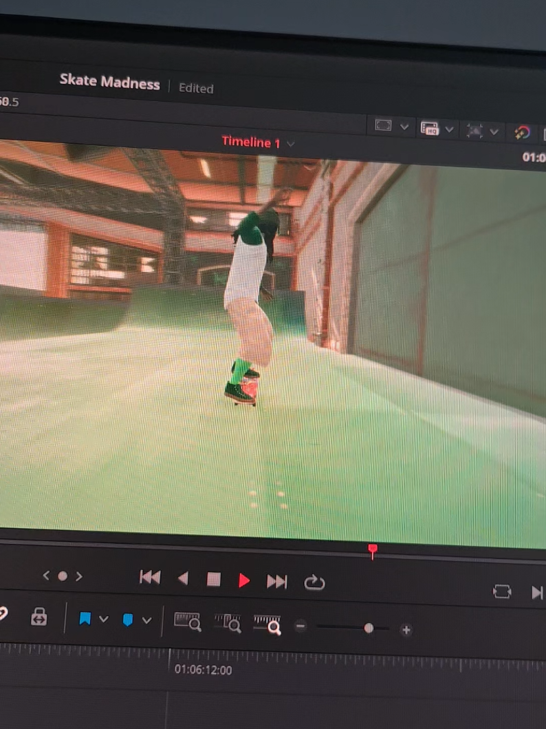Image resolution: width=546 pixels, height=729 pixels.
Task: Click the red Play forward button
Action: (244, 580)
